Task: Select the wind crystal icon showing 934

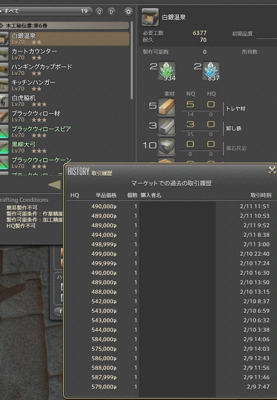Action: tap(167, 70)
